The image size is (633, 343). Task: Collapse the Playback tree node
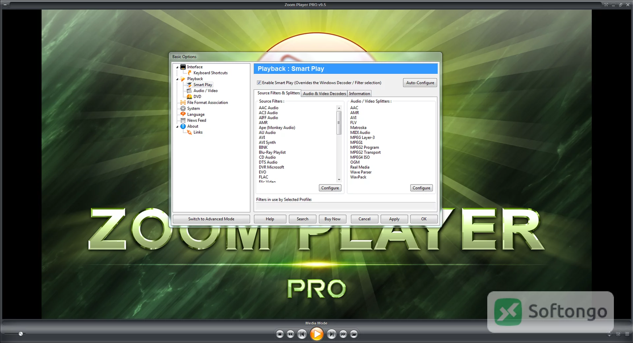(177, 79)
